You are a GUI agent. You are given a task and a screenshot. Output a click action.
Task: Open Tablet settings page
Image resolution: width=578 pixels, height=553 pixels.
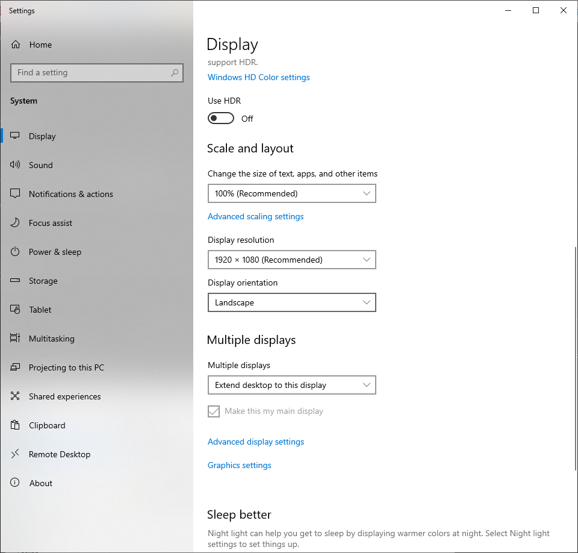tap(96, 310)
